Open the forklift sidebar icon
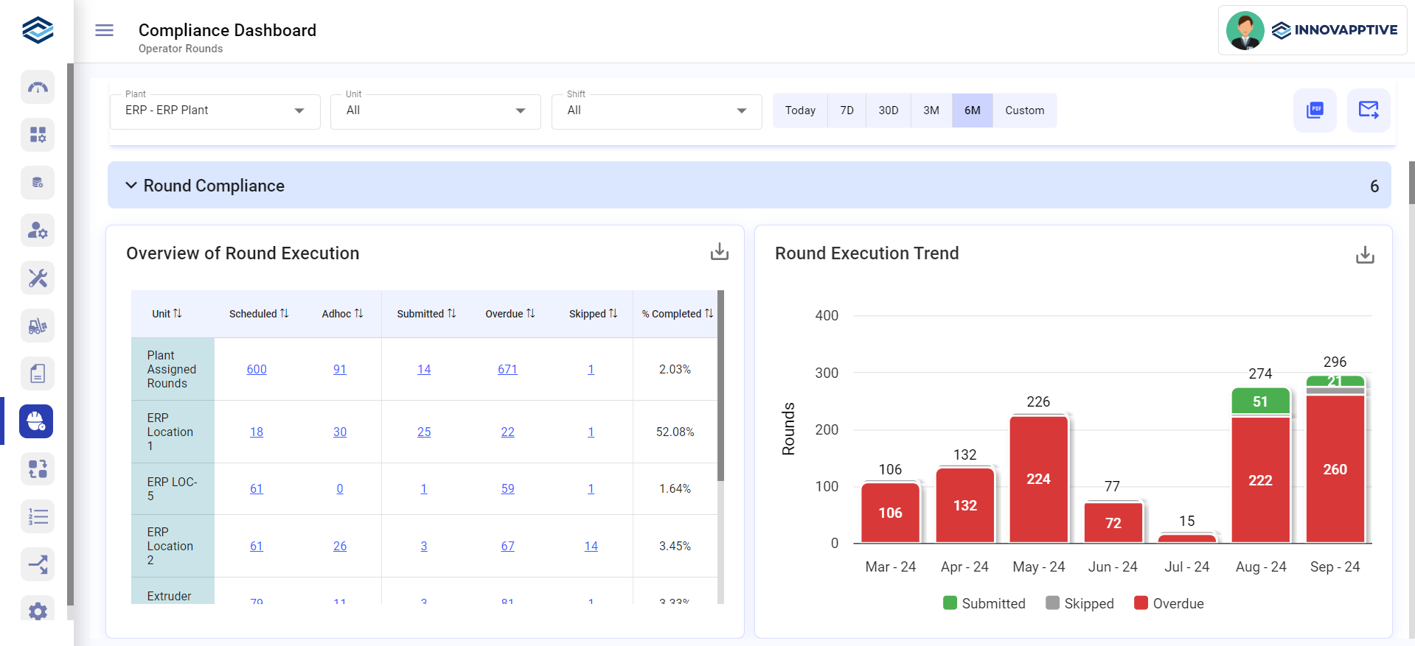Viewport: 1415px width, 646px height. [38, 326]
